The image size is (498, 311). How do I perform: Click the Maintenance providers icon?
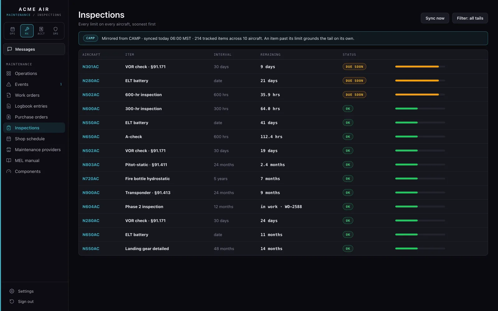pyautogui.click(x=9, y=150)
